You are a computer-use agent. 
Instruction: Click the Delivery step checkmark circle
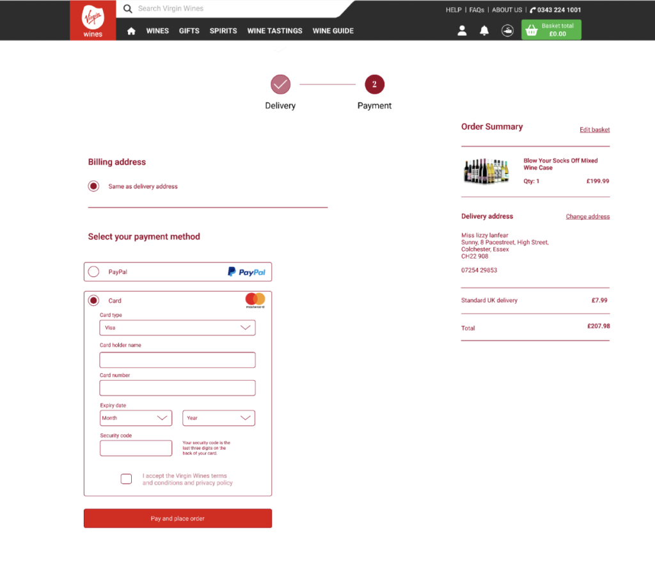280,84
